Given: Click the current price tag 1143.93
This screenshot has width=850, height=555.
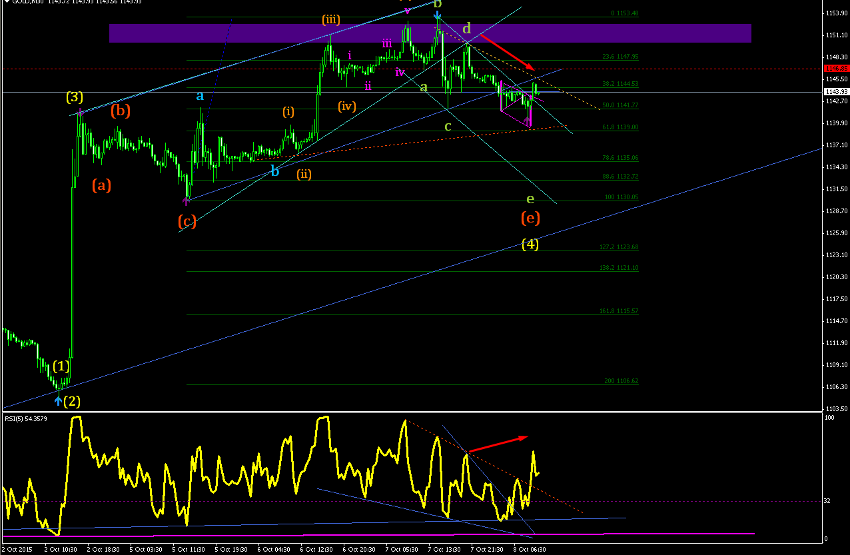Looking at the screenshot, I should (836, 92).
